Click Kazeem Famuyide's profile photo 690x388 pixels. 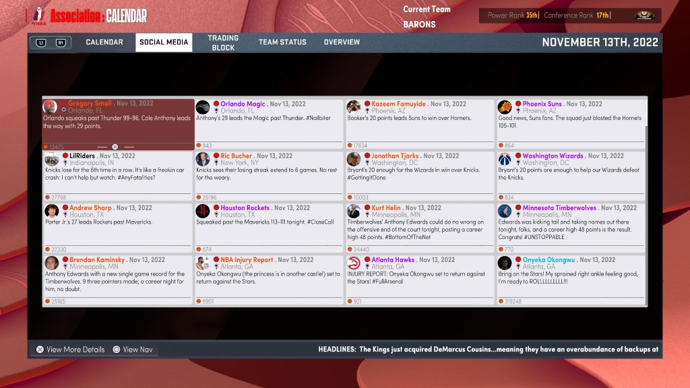click(354, 107)
